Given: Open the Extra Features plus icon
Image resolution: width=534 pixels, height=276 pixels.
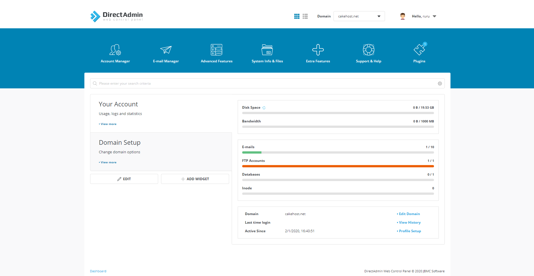Looking at the screenshot, I should [x=318, y=50].
